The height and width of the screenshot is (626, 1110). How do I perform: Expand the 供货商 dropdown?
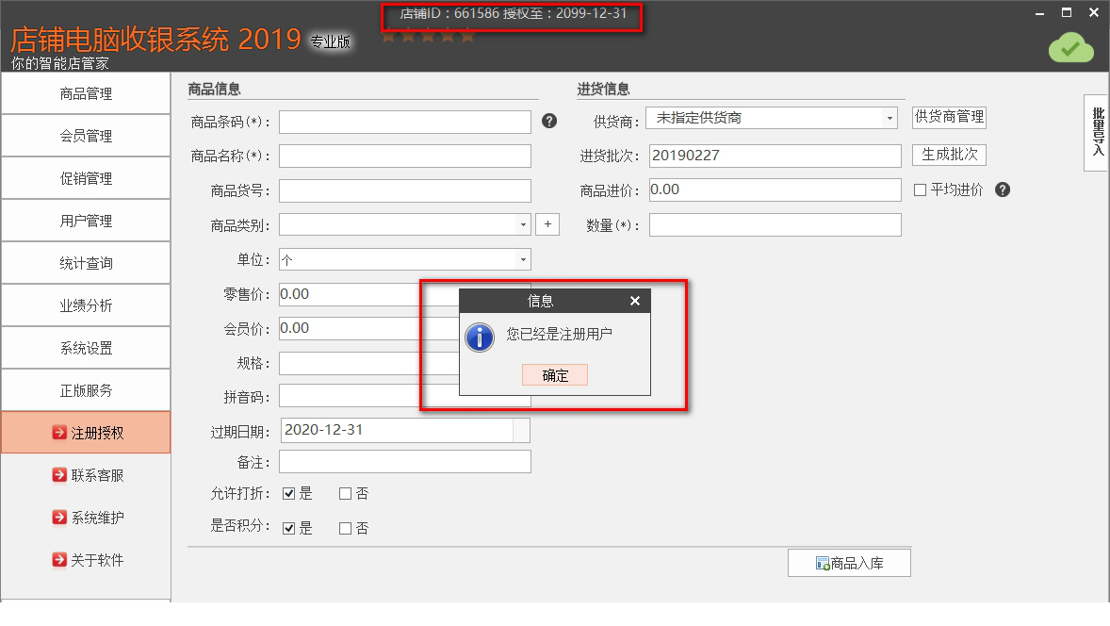click(890, 118)
